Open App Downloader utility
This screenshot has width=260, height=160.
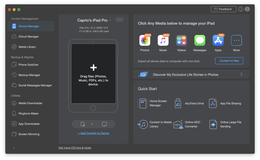(x=31, y=124)
